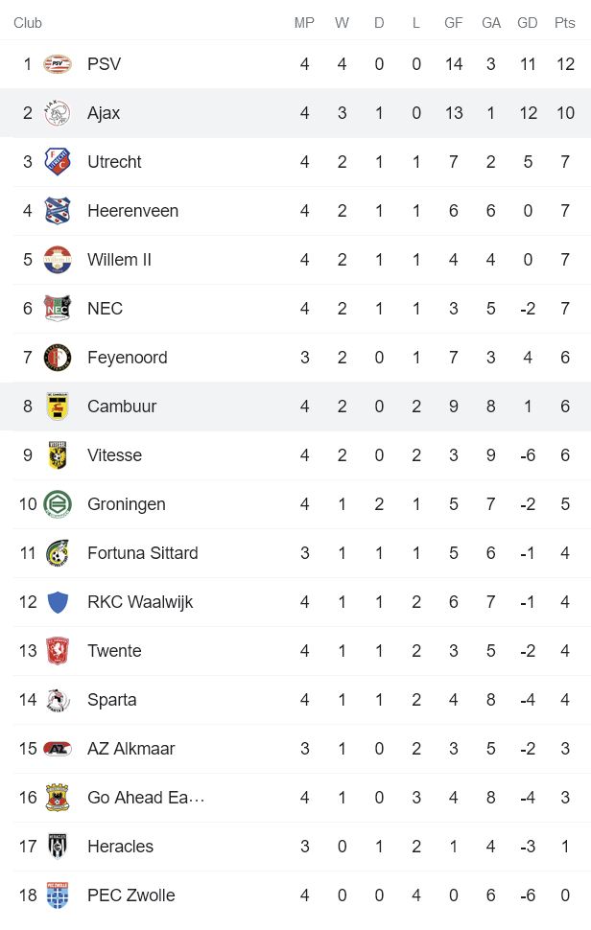Click the Twente red crest icon
Screen dimensions: 591x930
(58, 651)
